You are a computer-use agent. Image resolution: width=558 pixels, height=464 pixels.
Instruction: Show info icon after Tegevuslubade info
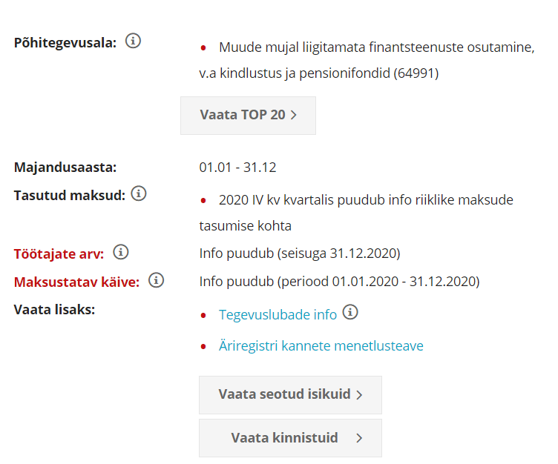(x=350, y=312)
